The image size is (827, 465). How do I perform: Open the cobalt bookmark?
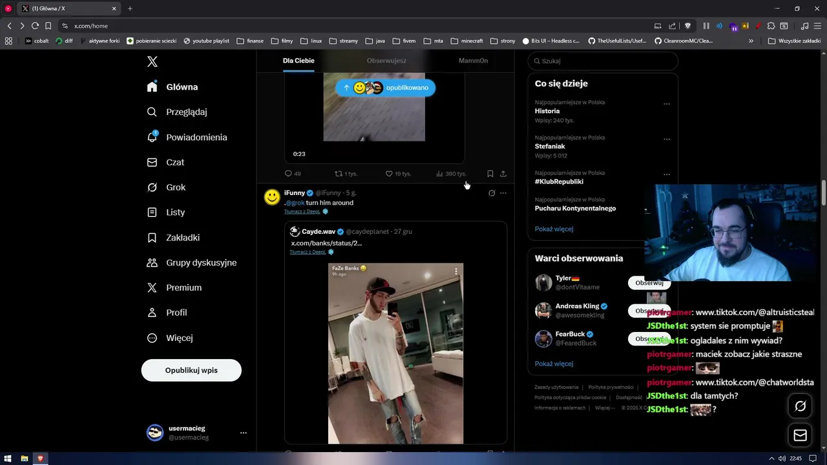click(37, 41)
